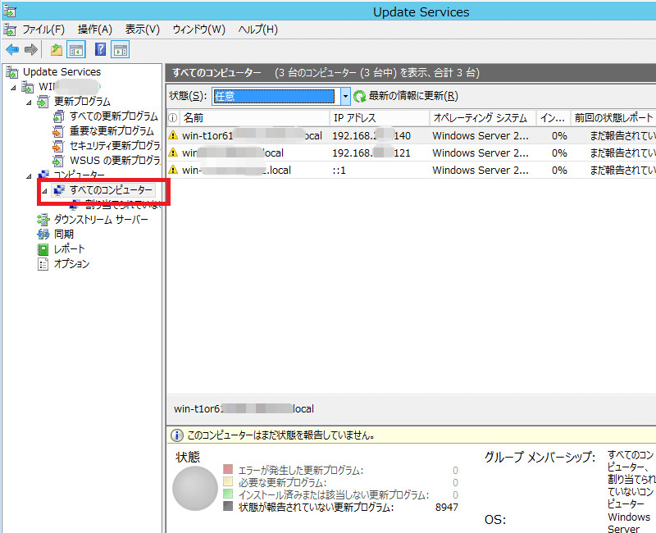Select オプション tree item
Screen dimensions: 656x533
(x=71, y=264)
